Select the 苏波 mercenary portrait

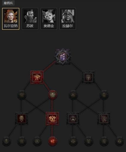pos(30,19)
